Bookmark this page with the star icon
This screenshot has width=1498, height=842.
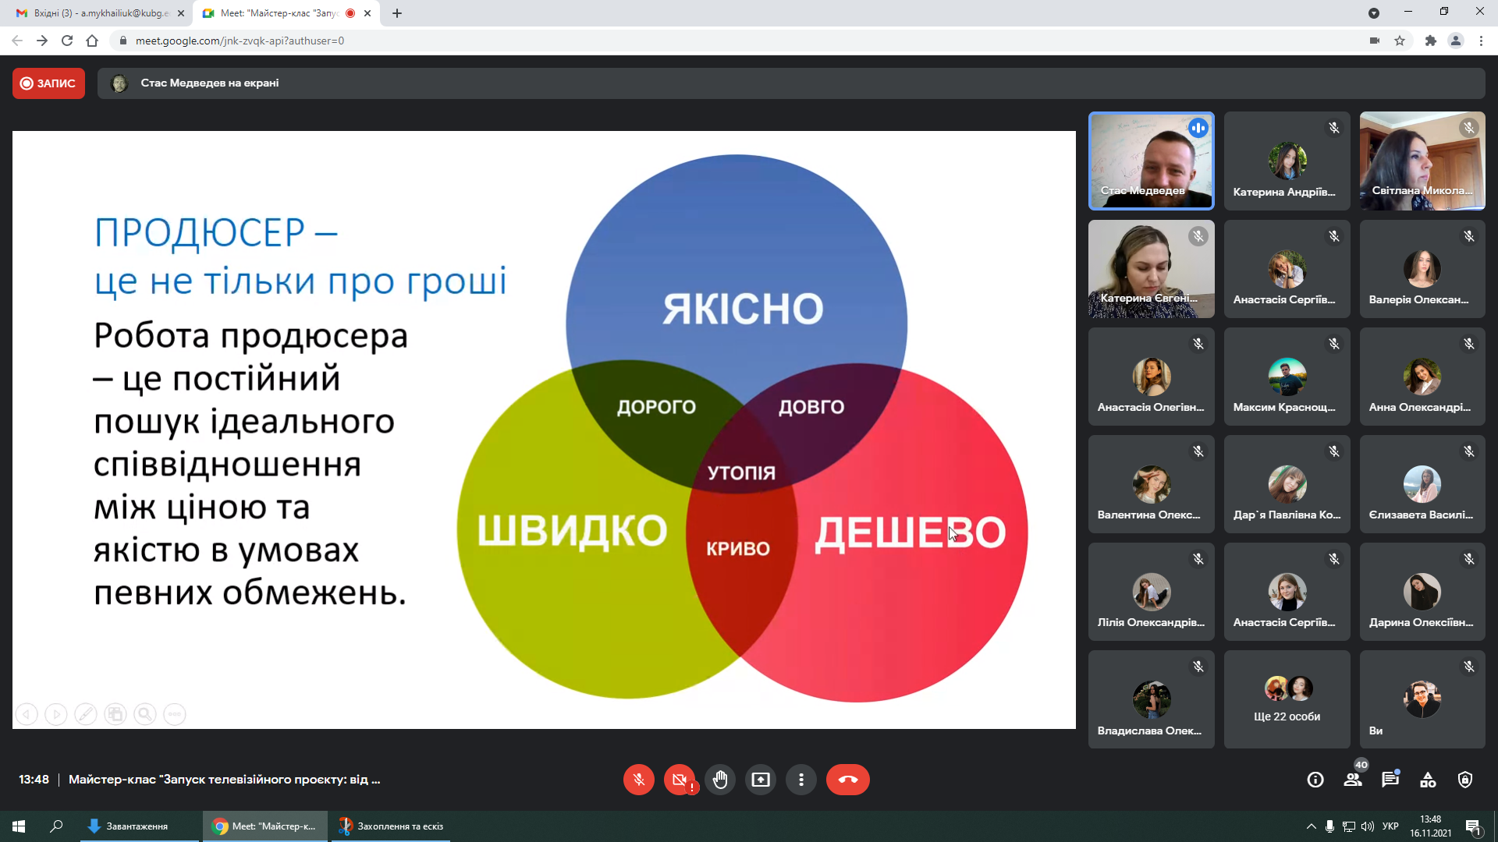pyautogui.click(x=1400, y=41)
